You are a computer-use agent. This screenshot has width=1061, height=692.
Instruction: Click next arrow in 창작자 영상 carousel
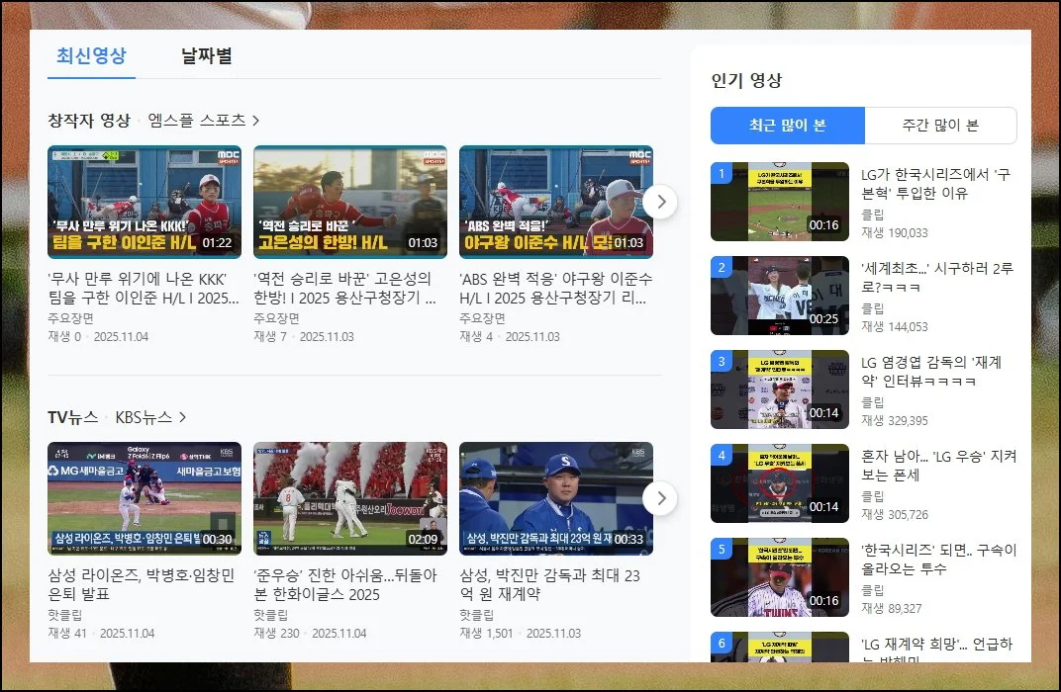660,203
